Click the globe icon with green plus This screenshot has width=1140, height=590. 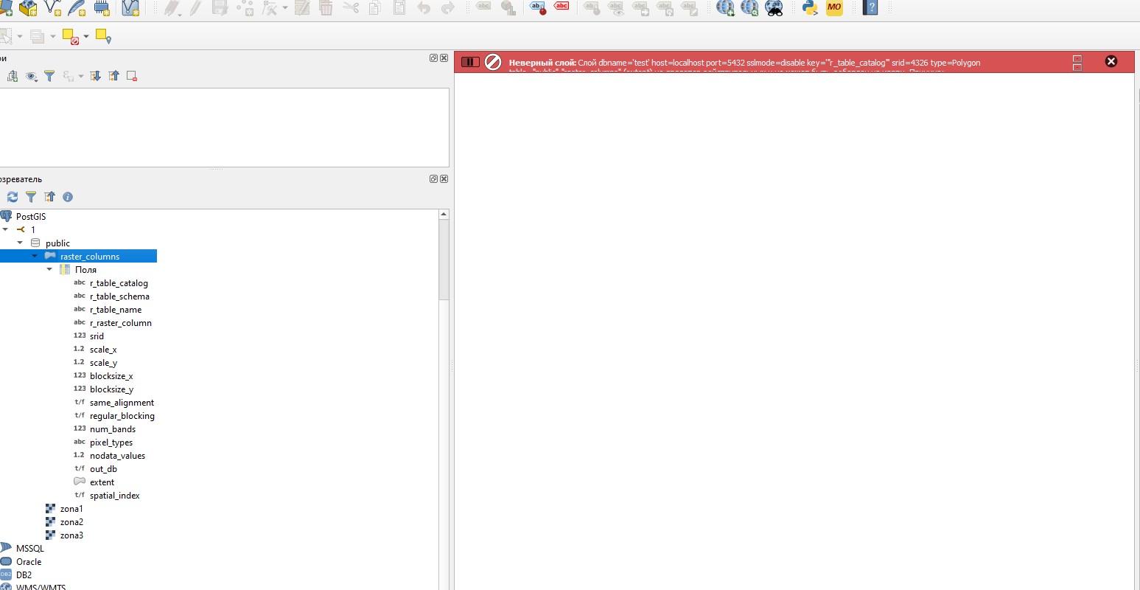pyautogui.click(x=725, y=7)
